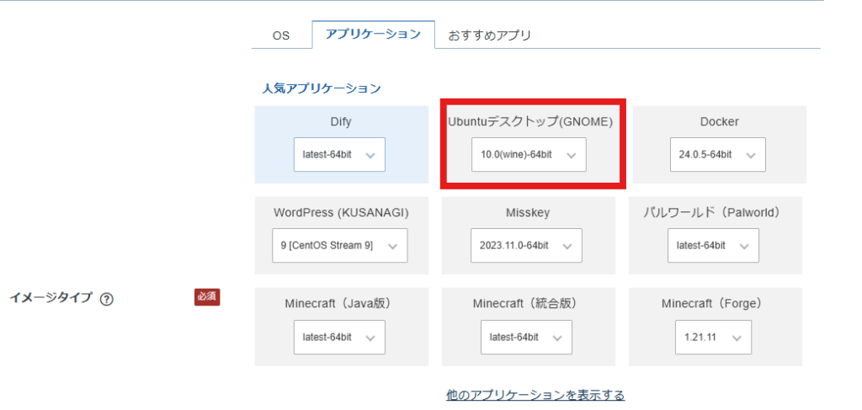Open the Minecraft Java版 version dropdown
This screenshot has width=862, height=410.
coord(339,337)
